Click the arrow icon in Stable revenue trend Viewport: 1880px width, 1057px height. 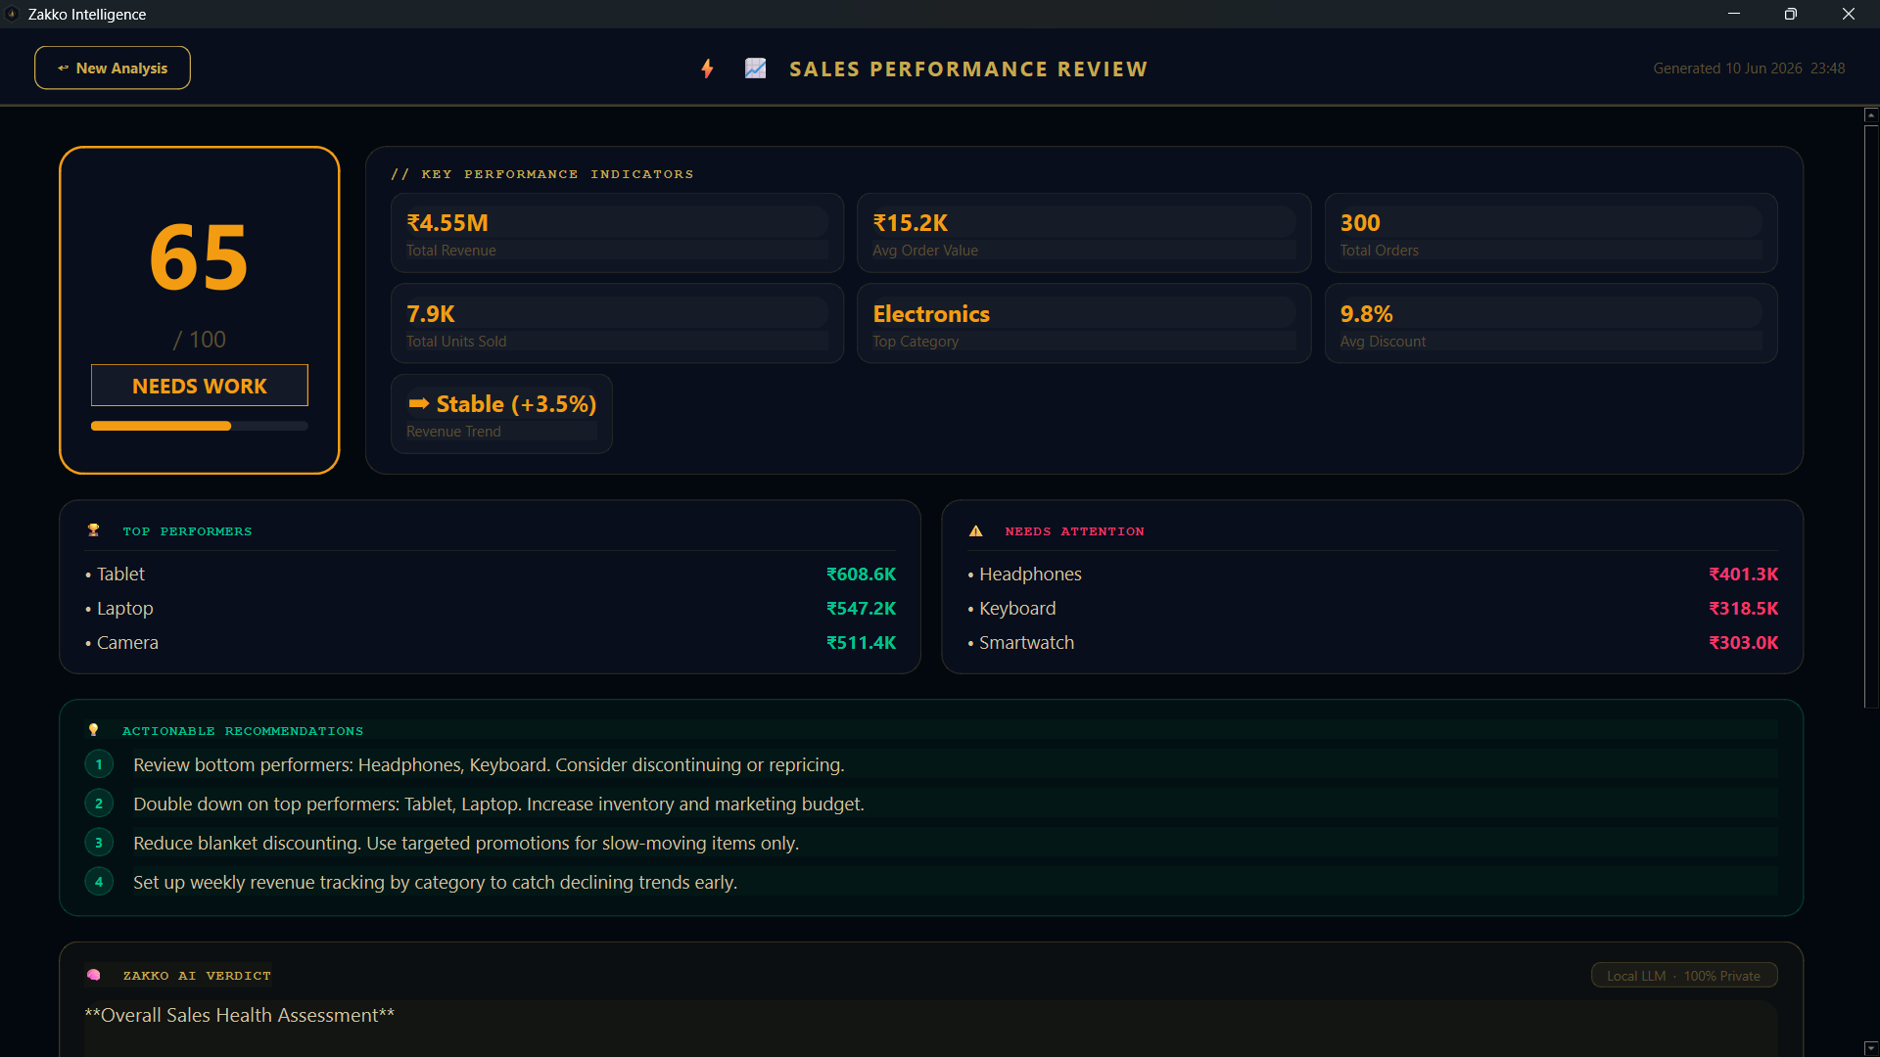click(x=419, y=403)
